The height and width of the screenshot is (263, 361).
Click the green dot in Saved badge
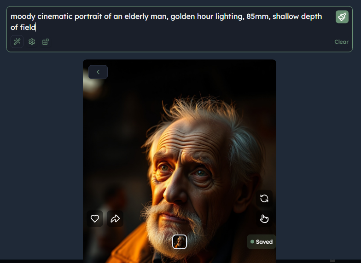pyautogui.click(x=252, y=242)
